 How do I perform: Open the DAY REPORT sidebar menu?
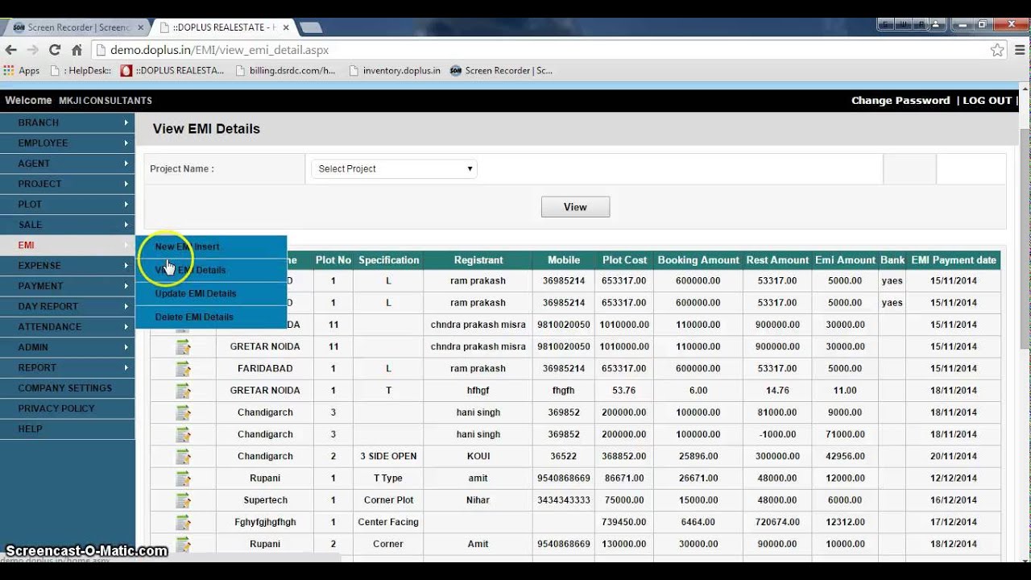(68, 306)
